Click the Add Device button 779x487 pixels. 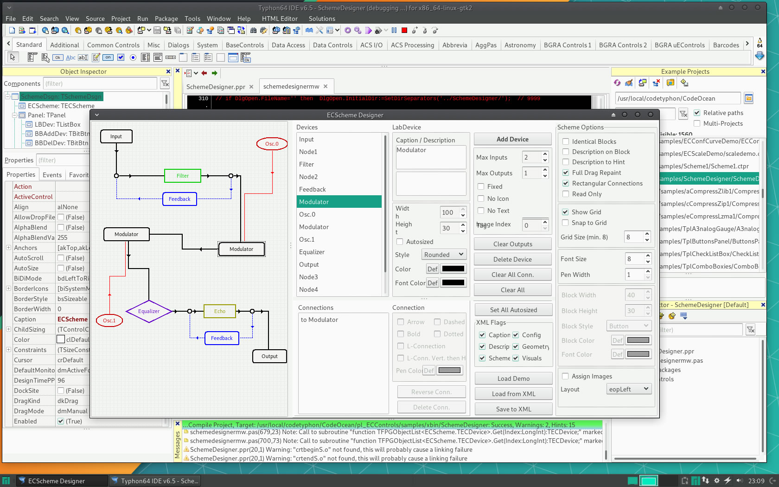[x=512, y=139]
